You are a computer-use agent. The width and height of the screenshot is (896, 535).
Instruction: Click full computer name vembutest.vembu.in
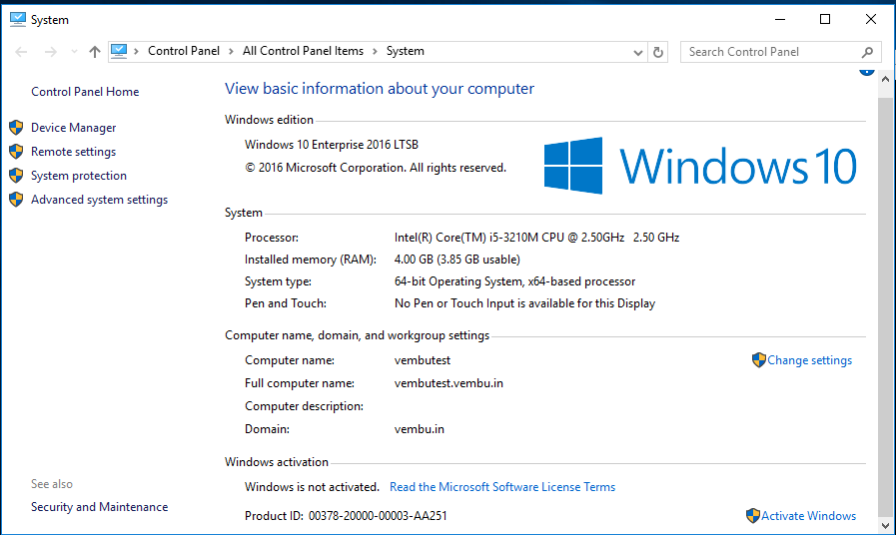coord(448,383)
